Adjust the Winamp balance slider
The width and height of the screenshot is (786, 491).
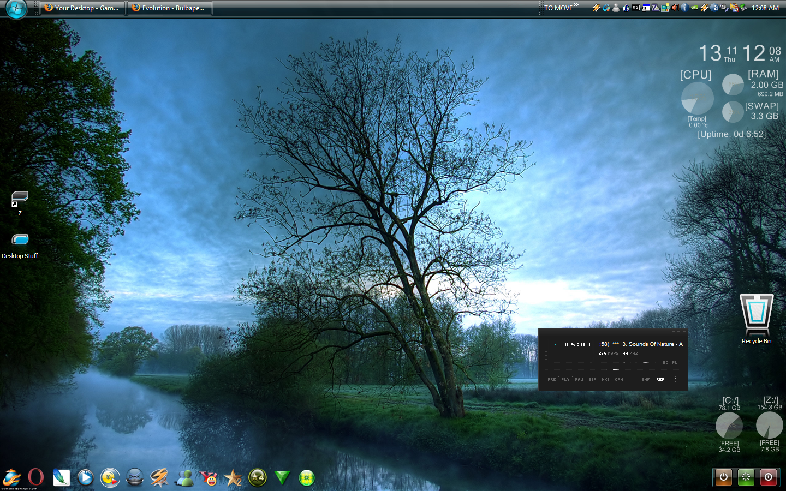point(646,362)
